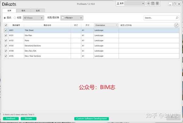Click Landscape orientation cell for A102
The width and height of the screenshot is (183, 123).
click(106, 41)
